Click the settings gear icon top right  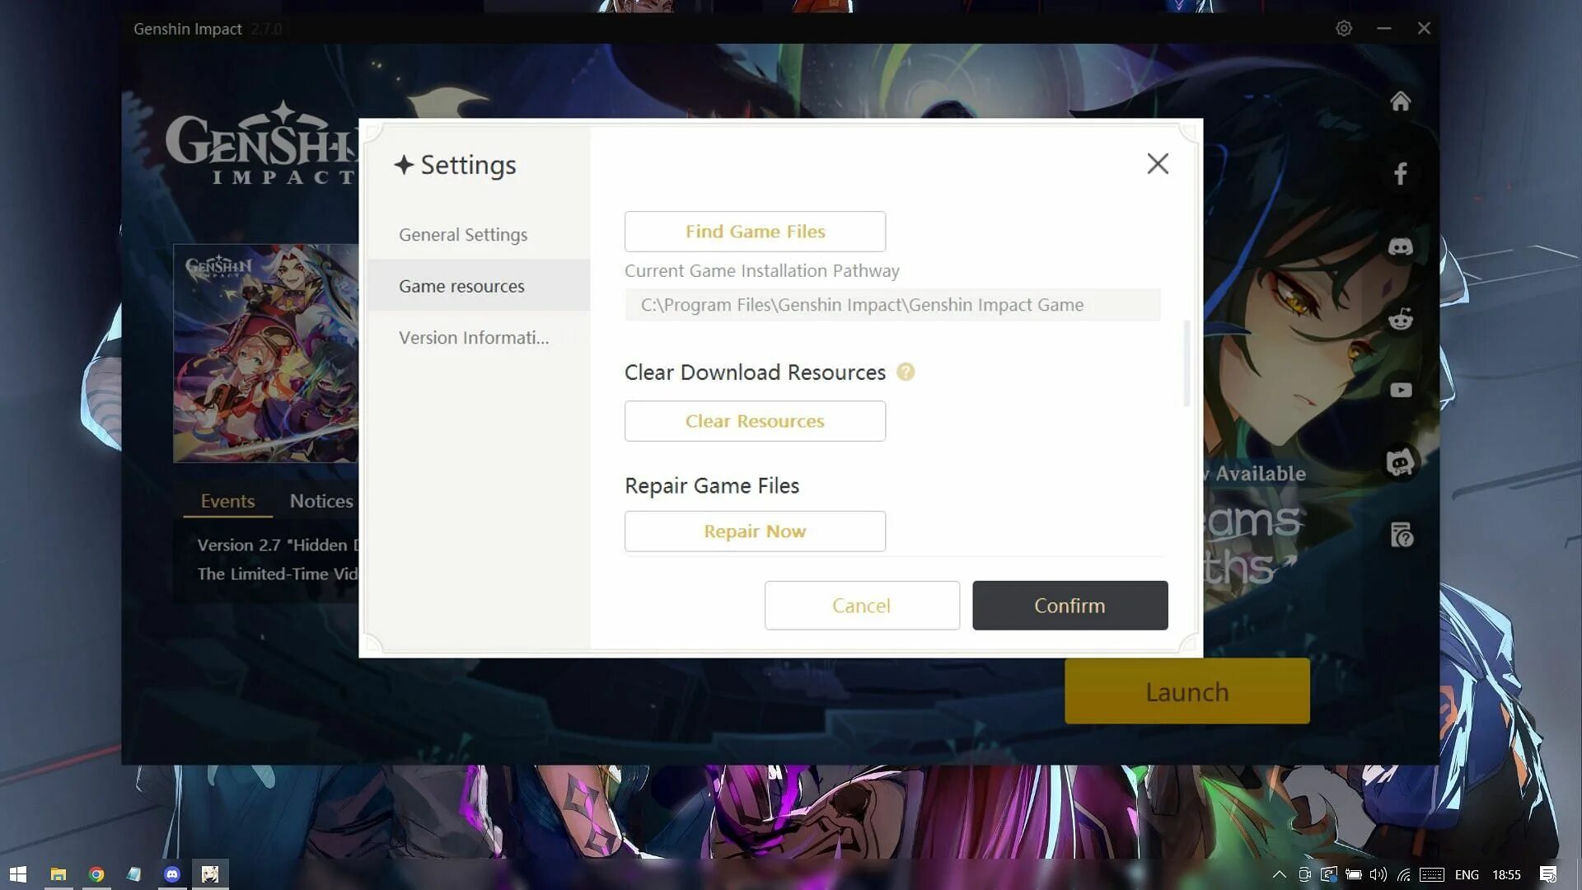1344,27
